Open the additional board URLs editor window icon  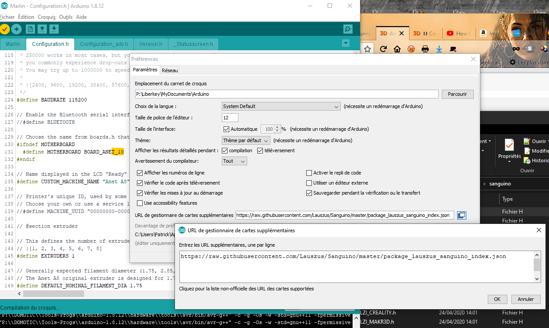462,215
